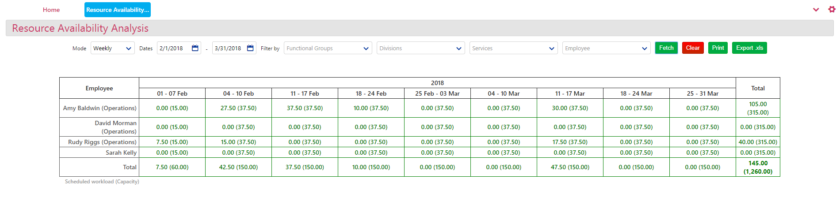Click the total 10.00 (150.00) cell
Viewport: 840px width, 212px height.
371,167
